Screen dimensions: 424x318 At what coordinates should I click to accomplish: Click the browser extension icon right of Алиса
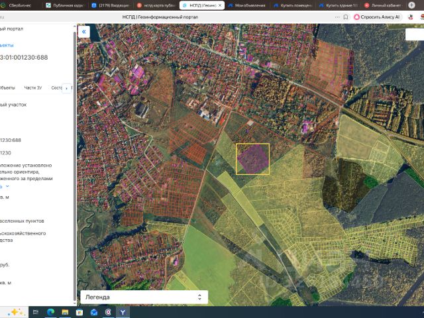click(410, 17)
